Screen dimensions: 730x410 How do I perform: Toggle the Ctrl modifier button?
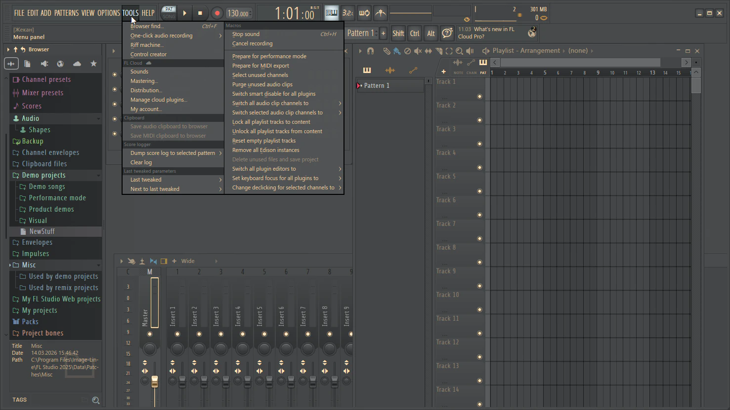tap(414, 34)
